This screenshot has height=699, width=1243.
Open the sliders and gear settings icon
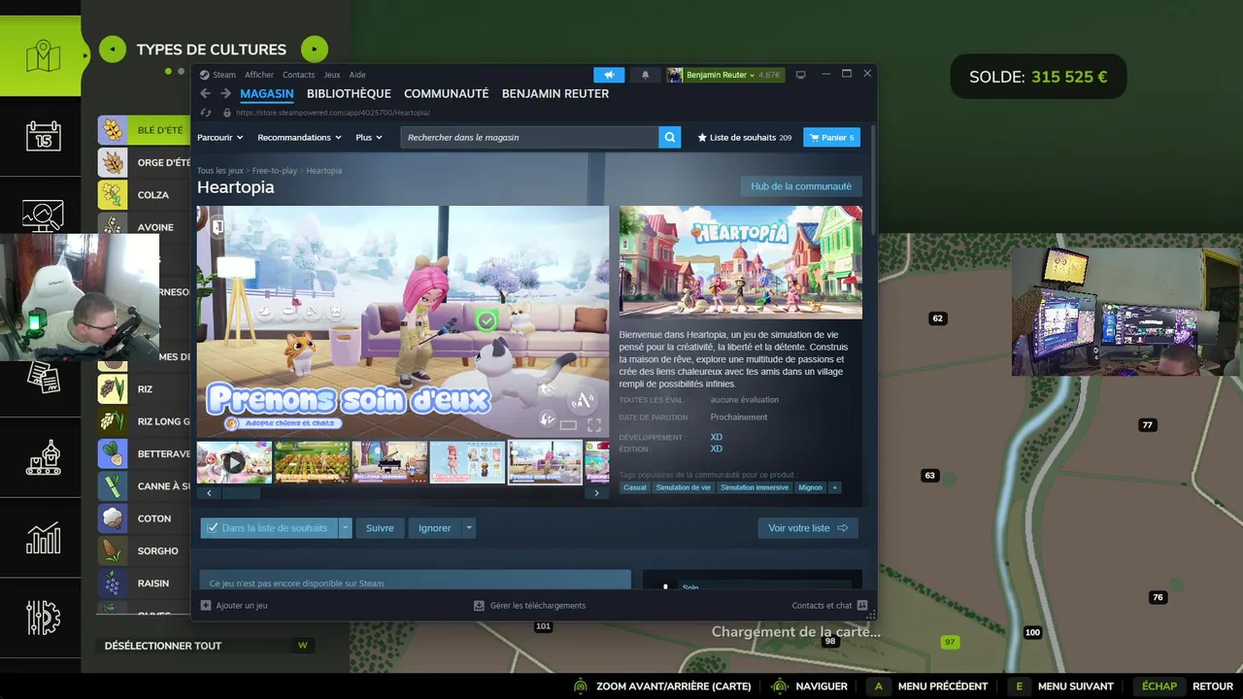43,617
